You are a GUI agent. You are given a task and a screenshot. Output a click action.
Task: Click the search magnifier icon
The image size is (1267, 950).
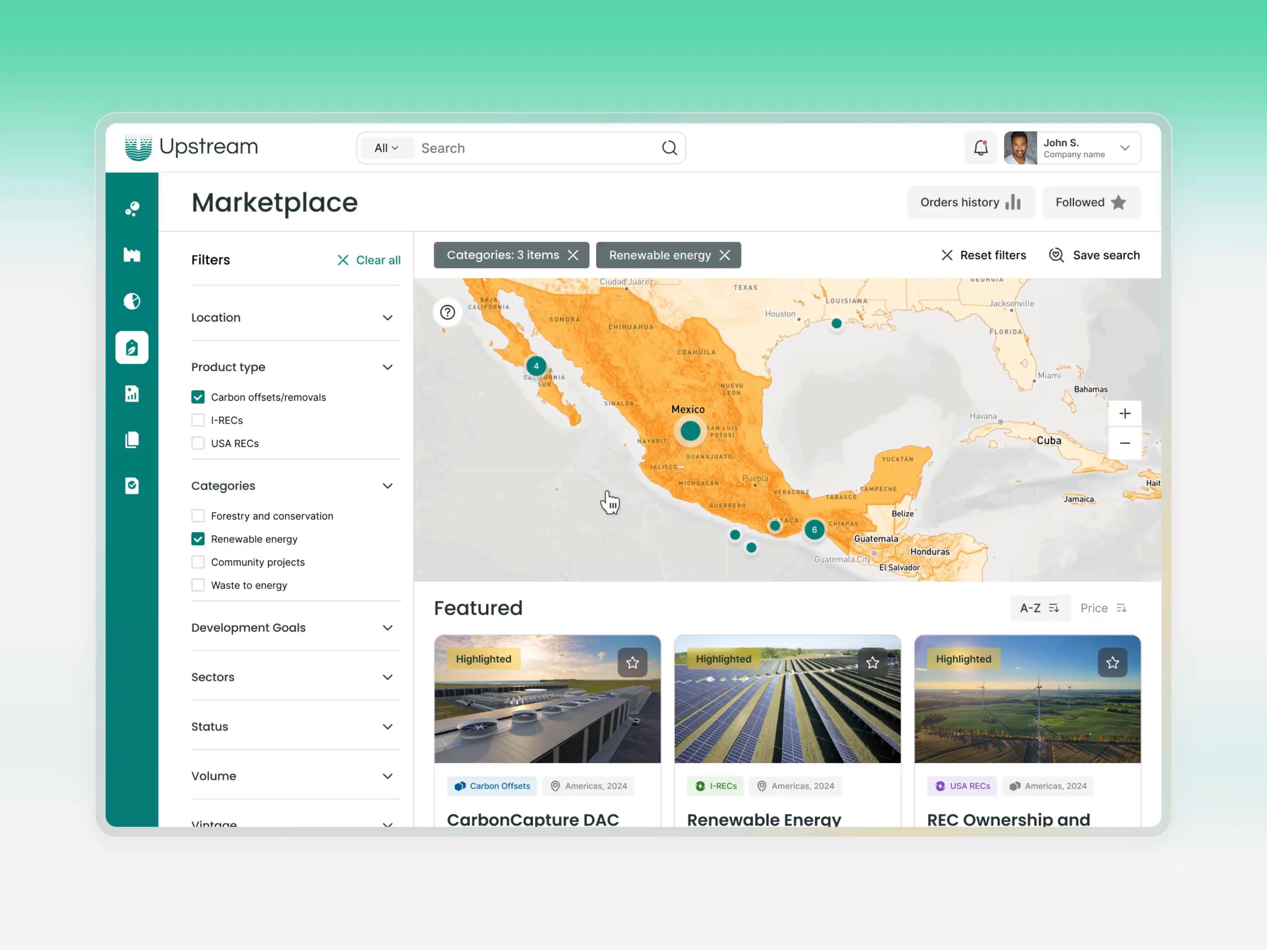pos(669,148)
